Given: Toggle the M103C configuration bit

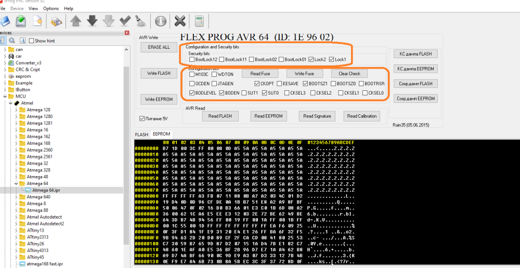Looking at the screenshot, I should (192, 74).
